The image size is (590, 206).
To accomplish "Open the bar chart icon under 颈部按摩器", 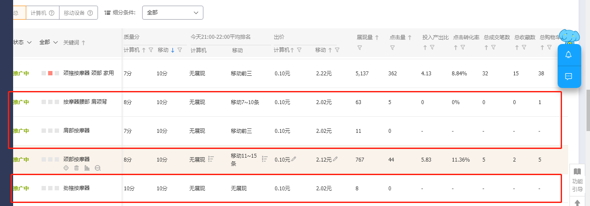I will tap(87, 168).
